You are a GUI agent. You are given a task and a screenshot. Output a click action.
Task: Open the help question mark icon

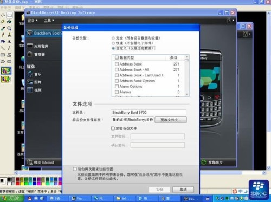(229, 21)
